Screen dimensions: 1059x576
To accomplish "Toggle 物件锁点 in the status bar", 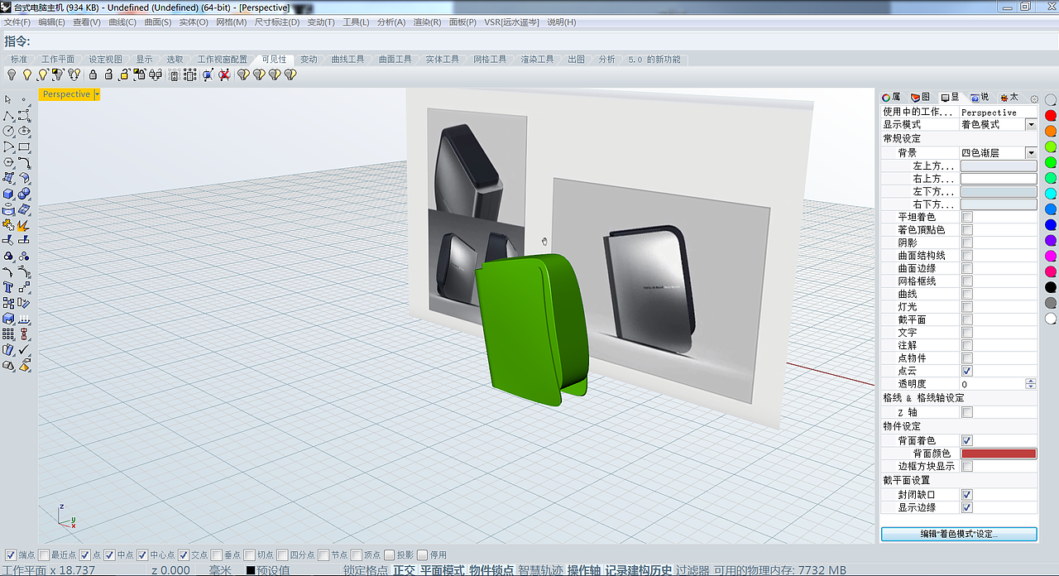I will point(491,570).
